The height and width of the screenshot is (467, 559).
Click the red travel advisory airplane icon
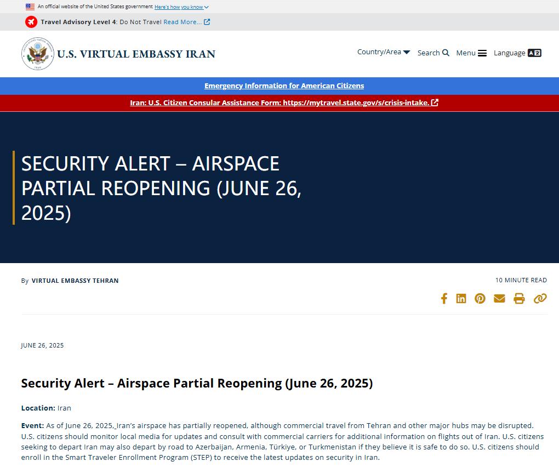pos(31,22)
